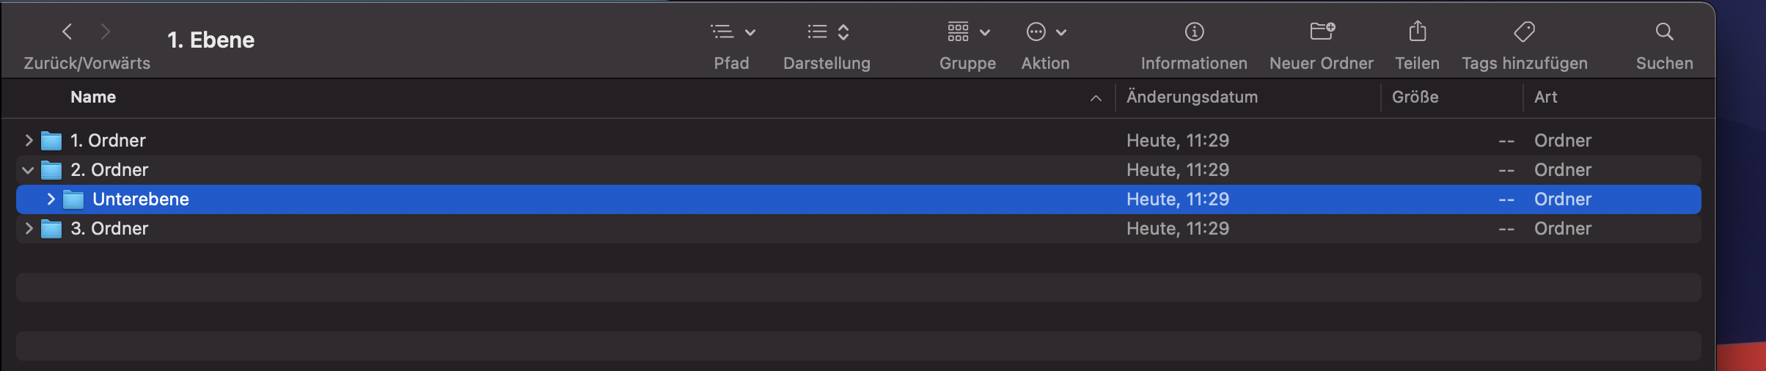
Task: Open the Gruppe grouping menu
Action: (967, 32)
